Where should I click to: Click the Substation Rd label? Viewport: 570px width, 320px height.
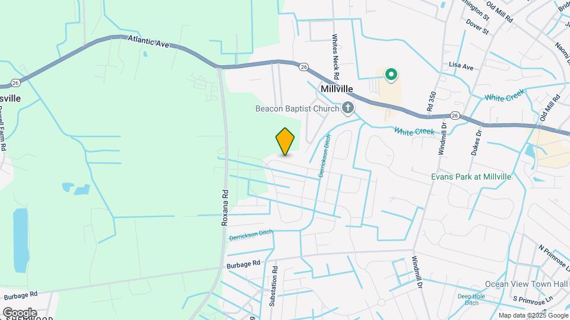point(274,286)
